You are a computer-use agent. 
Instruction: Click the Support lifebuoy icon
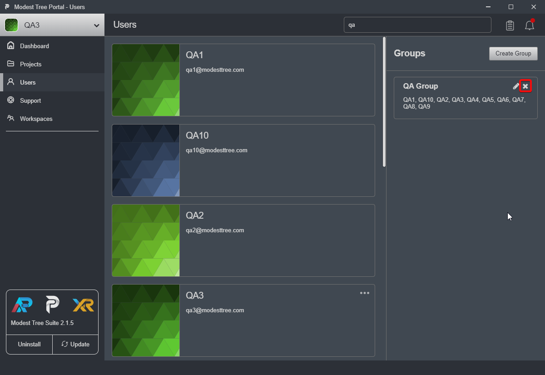pos(10,100)
